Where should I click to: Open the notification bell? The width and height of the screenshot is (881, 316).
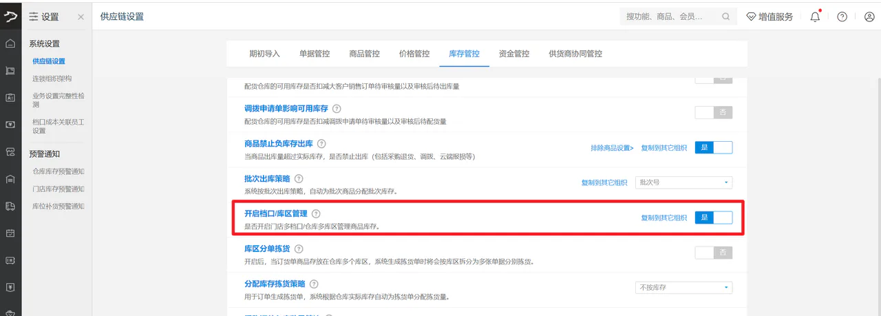click(816, 17)
